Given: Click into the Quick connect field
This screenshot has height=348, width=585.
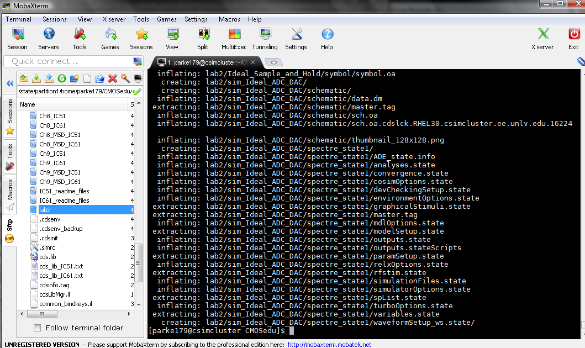Looking at the screenshot, I should [71, 61].
